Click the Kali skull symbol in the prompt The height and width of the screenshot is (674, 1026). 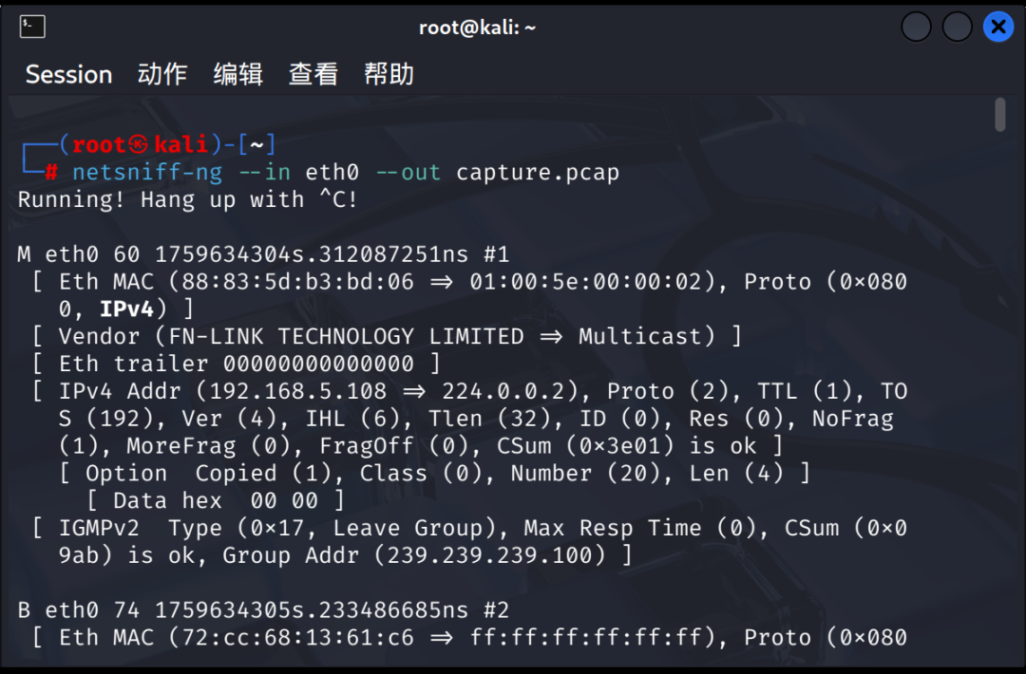tap(139, 144)
